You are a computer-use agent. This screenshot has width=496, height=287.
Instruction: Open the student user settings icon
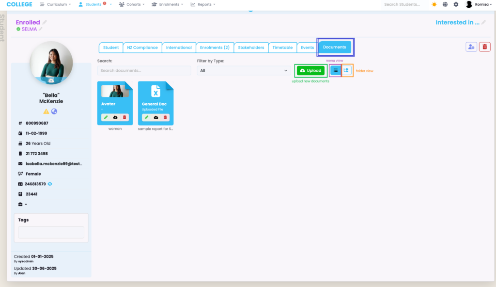point(471,47)
